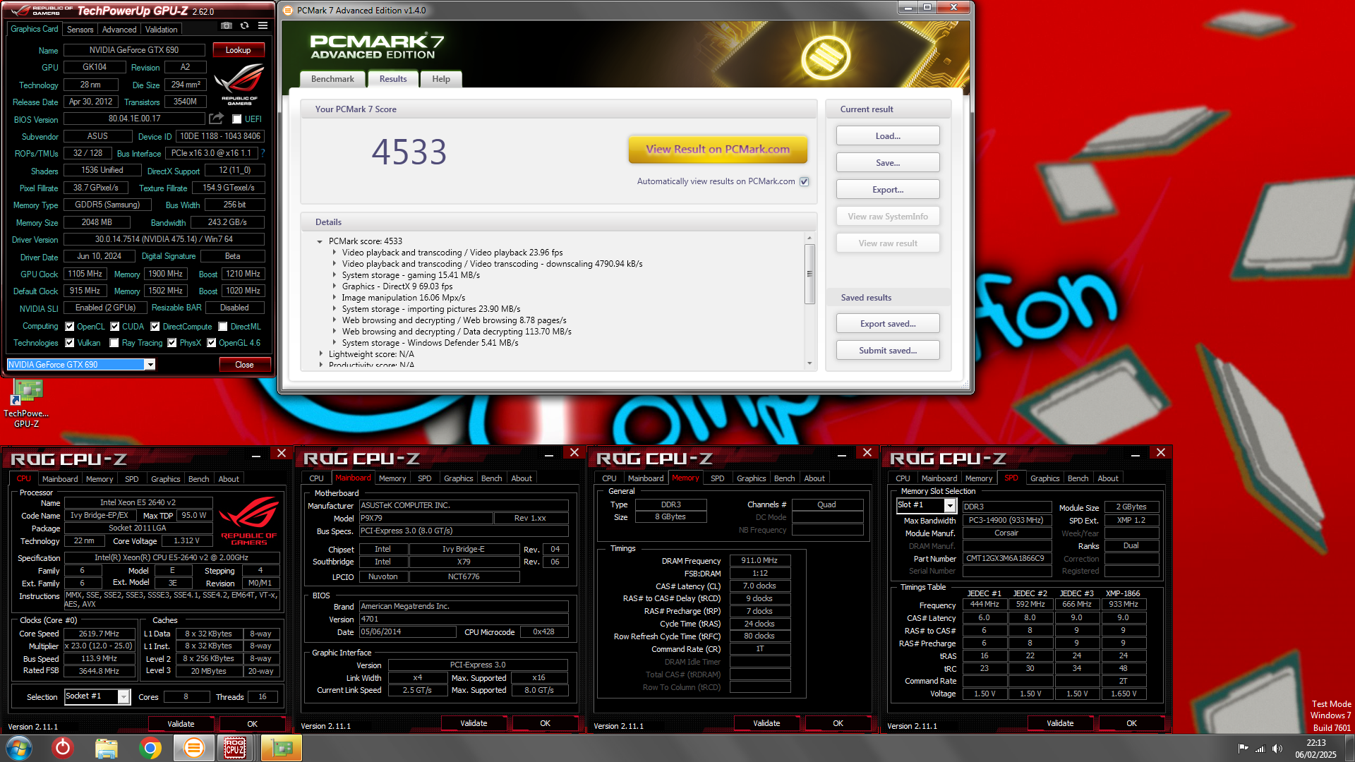Toggle the Ray Tracing checkbox
Screen dimensions: 1355x762
[114, 343]
